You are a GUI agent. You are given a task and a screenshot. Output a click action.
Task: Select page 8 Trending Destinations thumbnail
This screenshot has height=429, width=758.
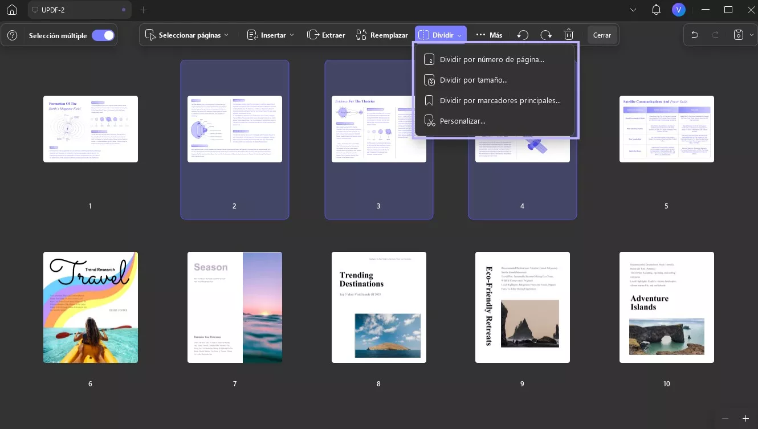(x=379, y=307)
